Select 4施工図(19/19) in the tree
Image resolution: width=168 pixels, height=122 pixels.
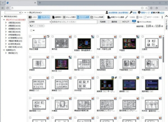click(x=14, y=32)
